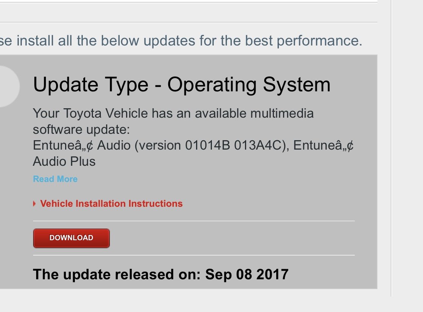Image resolution: width=423 pixels, height=312 pixels.
Task: Click the red DOWNLOAD button
Action: coord(71,238)
